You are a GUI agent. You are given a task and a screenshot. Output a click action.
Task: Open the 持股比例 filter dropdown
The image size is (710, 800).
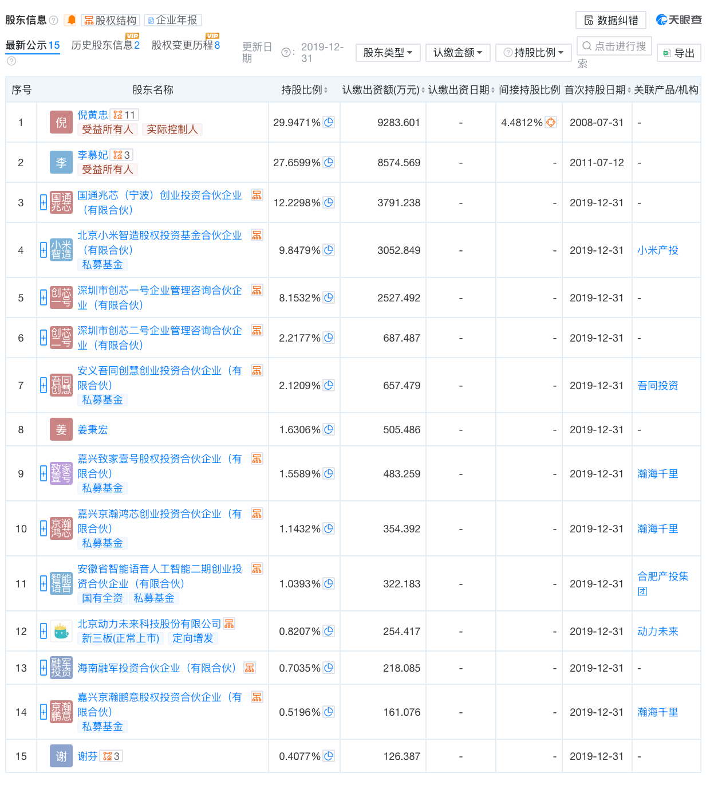coord(533,53)
